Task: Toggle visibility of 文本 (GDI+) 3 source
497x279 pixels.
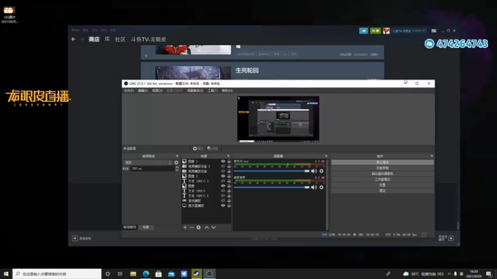Action: (223, 181)
